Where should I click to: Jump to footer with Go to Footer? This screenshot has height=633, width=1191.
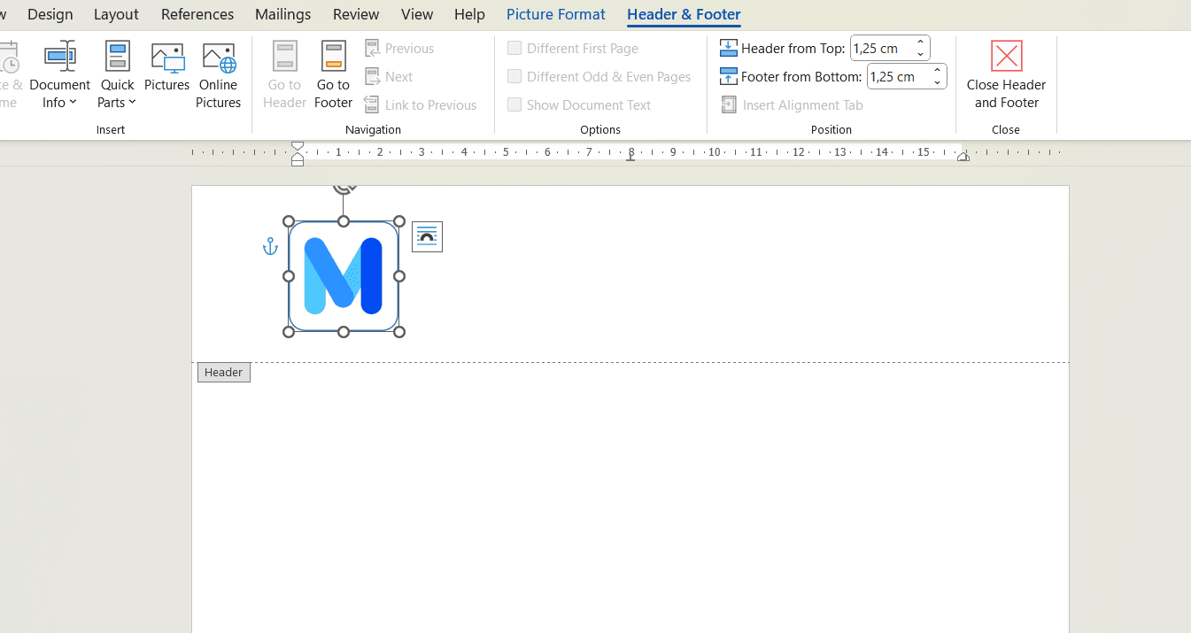(333, 76)
